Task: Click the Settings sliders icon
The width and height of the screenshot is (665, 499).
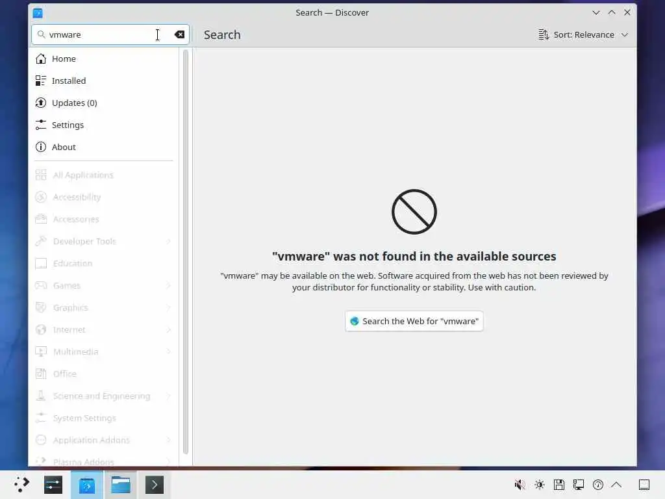Action: 41,125
